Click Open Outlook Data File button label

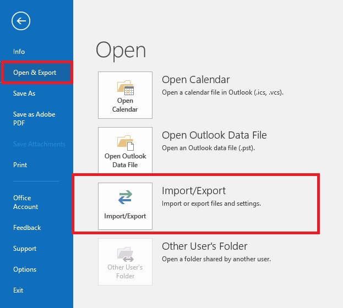tap(125, 161)
